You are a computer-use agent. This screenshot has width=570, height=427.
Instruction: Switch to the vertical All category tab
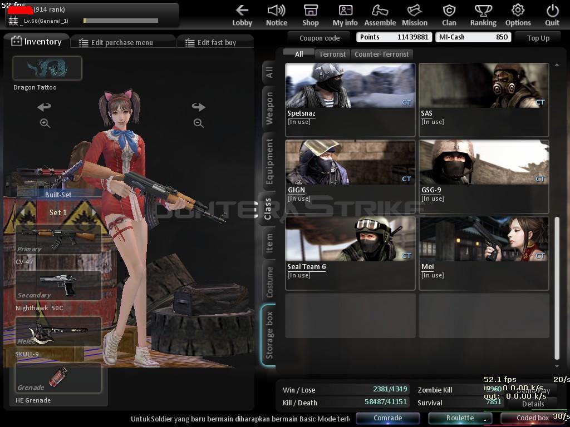point(269,72)
